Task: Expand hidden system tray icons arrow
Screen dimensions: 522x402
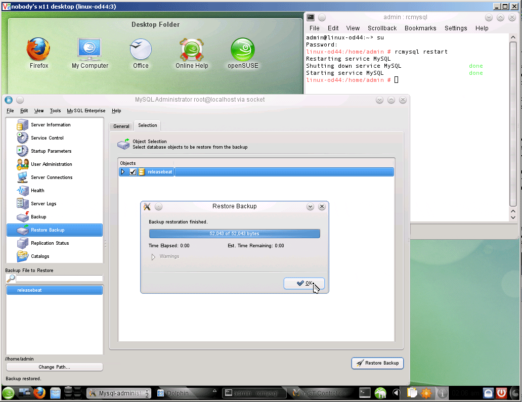Action: pos(396,393)
